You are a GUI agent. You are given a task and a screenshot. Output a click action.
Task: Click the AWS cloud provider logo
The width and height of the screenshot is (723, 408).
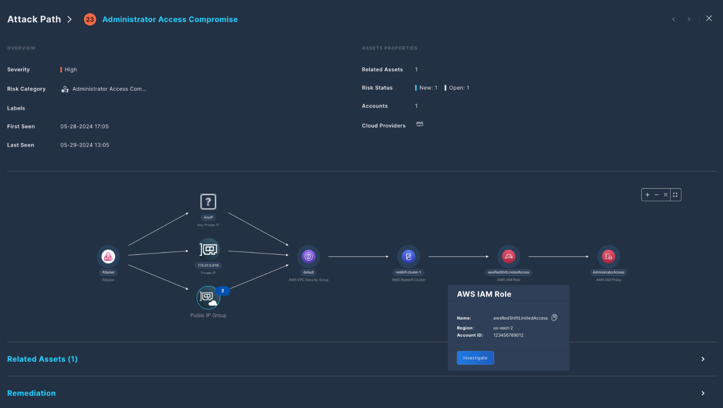pyautogui.click(x=420, y=124)
